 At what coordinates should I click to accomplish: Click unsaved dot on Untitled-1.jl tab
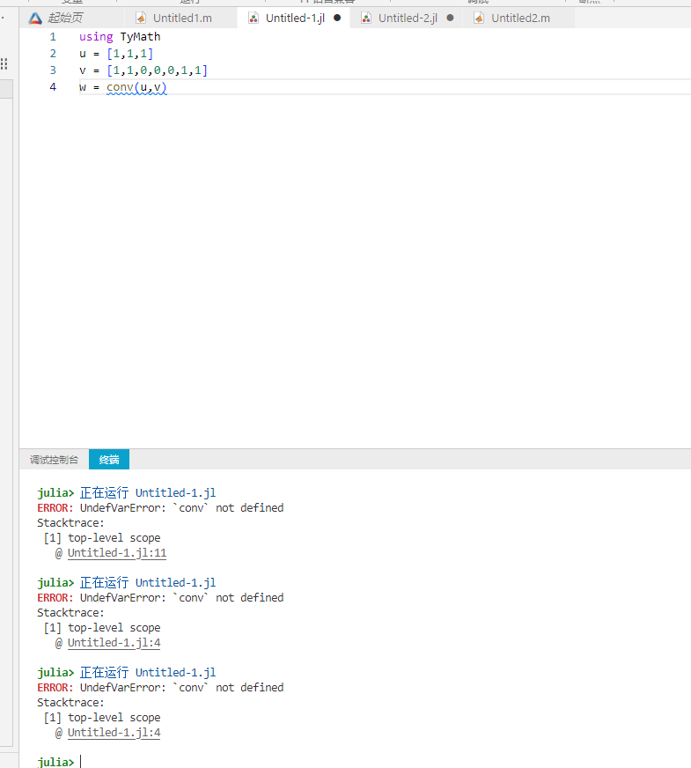[x=337, y=18]
